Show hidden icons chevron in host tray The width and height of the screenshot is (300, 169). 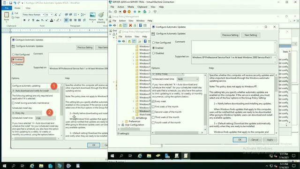tap(267, 166)
